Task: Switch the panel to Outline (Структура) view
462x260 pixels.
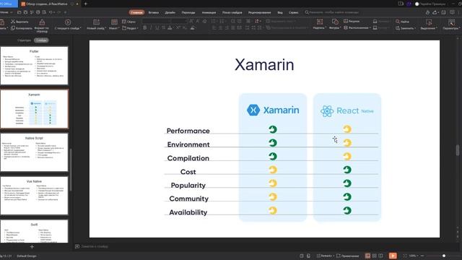Action: 24,40
